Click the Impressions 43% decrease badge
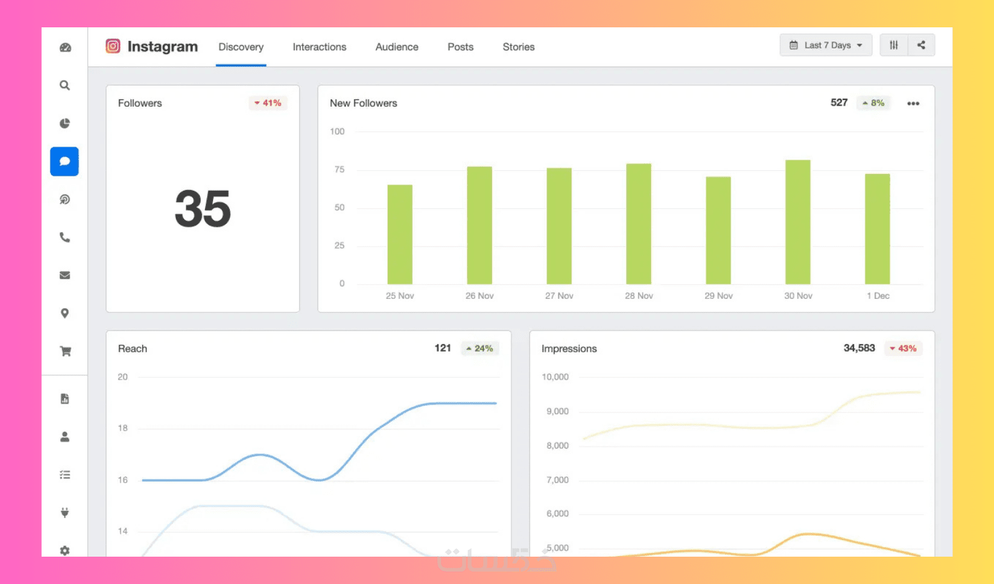The image size is (994, 584). tap(903, 349)
